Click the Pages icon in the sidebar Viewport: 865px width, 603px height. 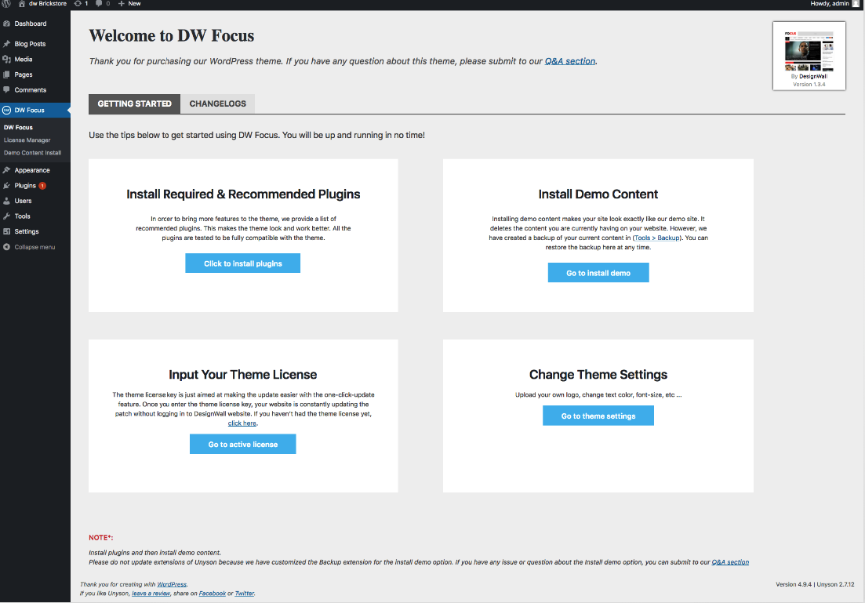coord(6,74)
